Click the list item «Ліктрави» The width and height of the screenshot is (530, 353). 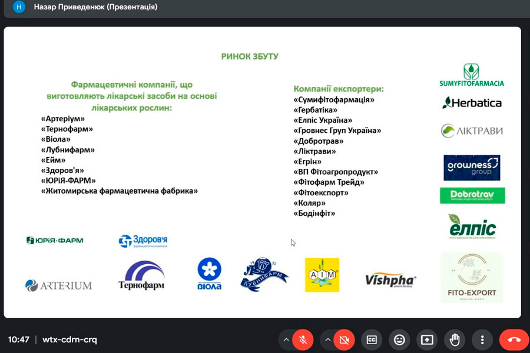point(314,151)
